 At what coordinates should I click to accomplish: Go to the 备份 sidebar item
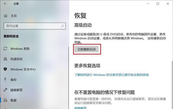point(13,80)
